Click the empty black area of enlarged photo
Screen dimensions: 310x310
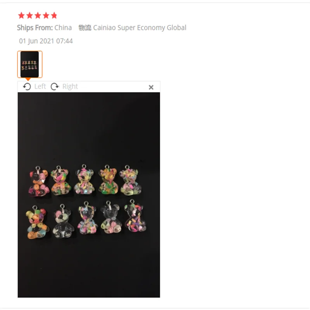click(89, 127)
